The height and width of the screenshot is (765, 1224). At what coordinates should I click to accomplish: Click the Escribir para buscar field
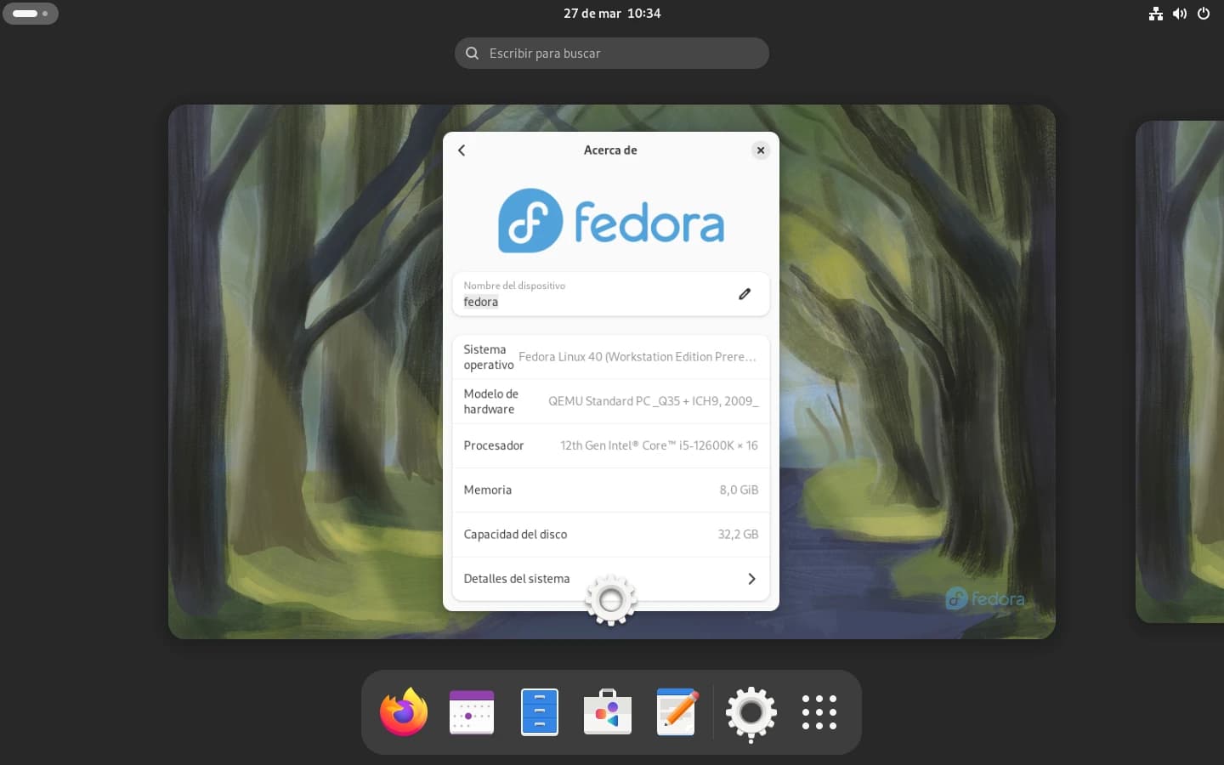[612, 54]
